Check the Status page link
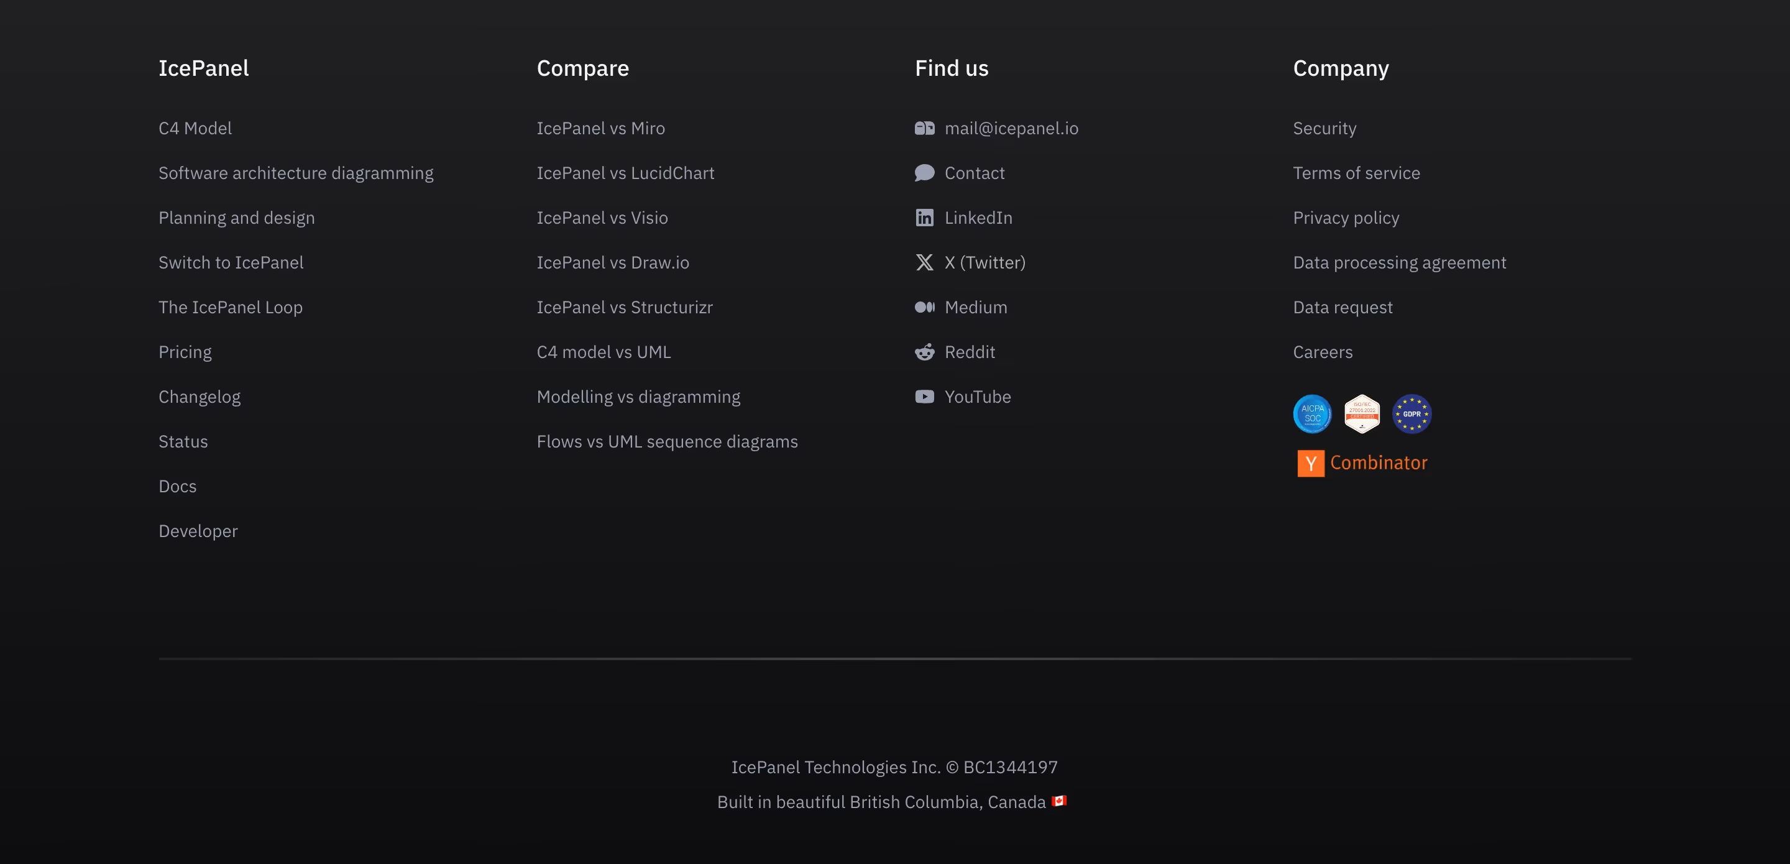This screenshot has width=1790, height=864. (183, 441)
